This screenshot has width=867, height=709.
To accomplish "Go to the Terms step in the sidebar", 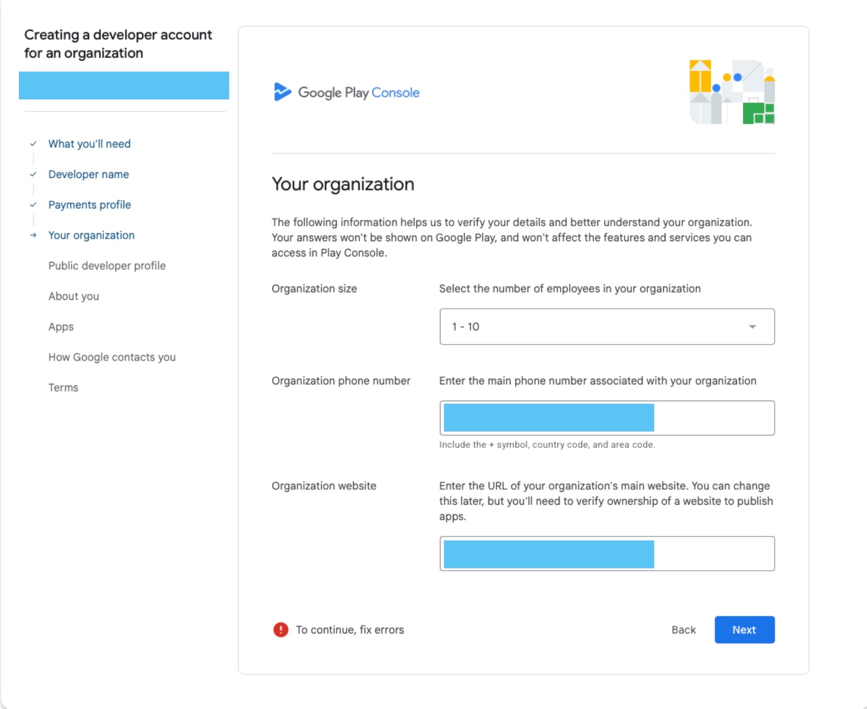I will pyautogui.click(x=63, y=387).
